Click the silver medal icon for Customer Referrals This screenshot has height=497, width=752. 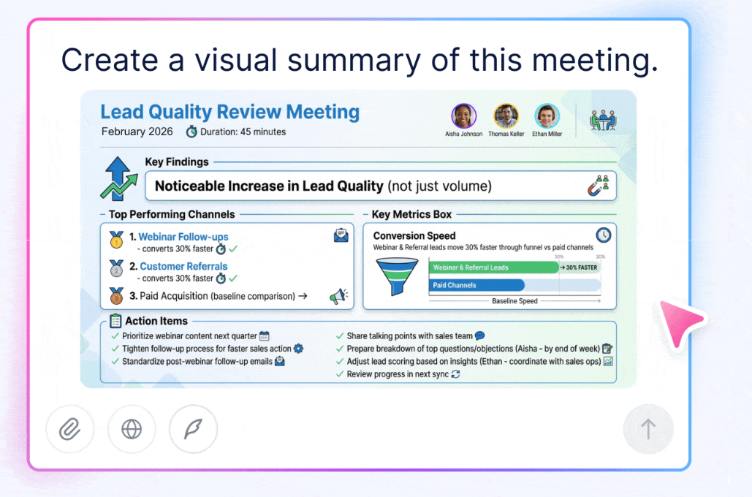116,269
